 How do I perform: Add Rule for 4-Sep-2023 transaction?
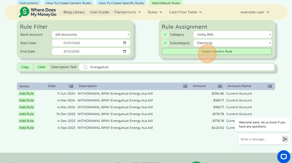[x=26, y=128]
